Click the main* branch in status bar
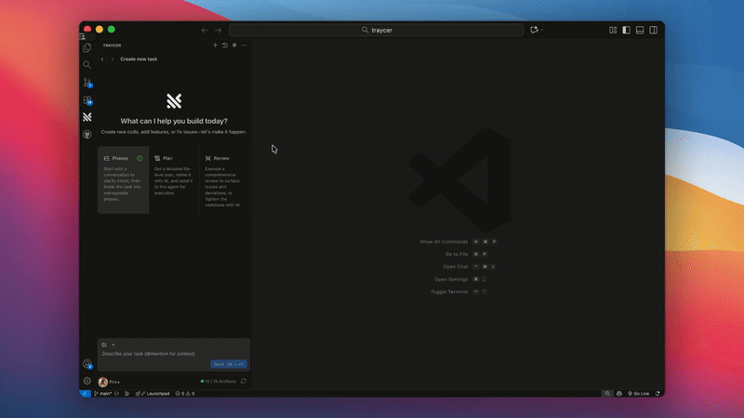The height and width of the screenshot is (418, 744). tap(103, 393)
